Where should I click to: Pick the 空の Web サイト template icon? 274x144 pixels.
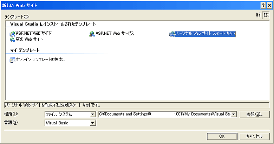[x=13, y=40]
